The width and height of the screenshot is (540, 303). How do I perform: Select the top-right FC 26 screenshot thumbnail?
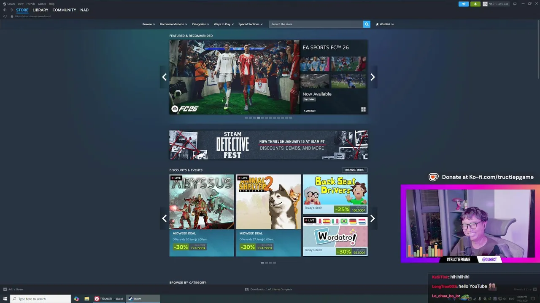(348, 64)
